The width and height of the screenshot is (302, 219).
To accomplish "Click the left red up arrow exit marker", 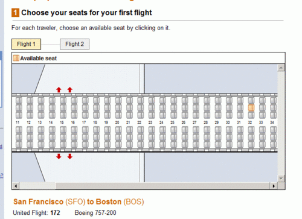I will pyautogui.click(x=59, y=90).
